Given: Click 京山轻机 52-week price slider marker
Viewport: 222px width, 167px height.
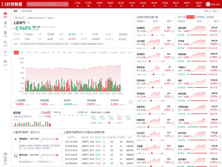Looking at the screenshot, I should (154, 48).
